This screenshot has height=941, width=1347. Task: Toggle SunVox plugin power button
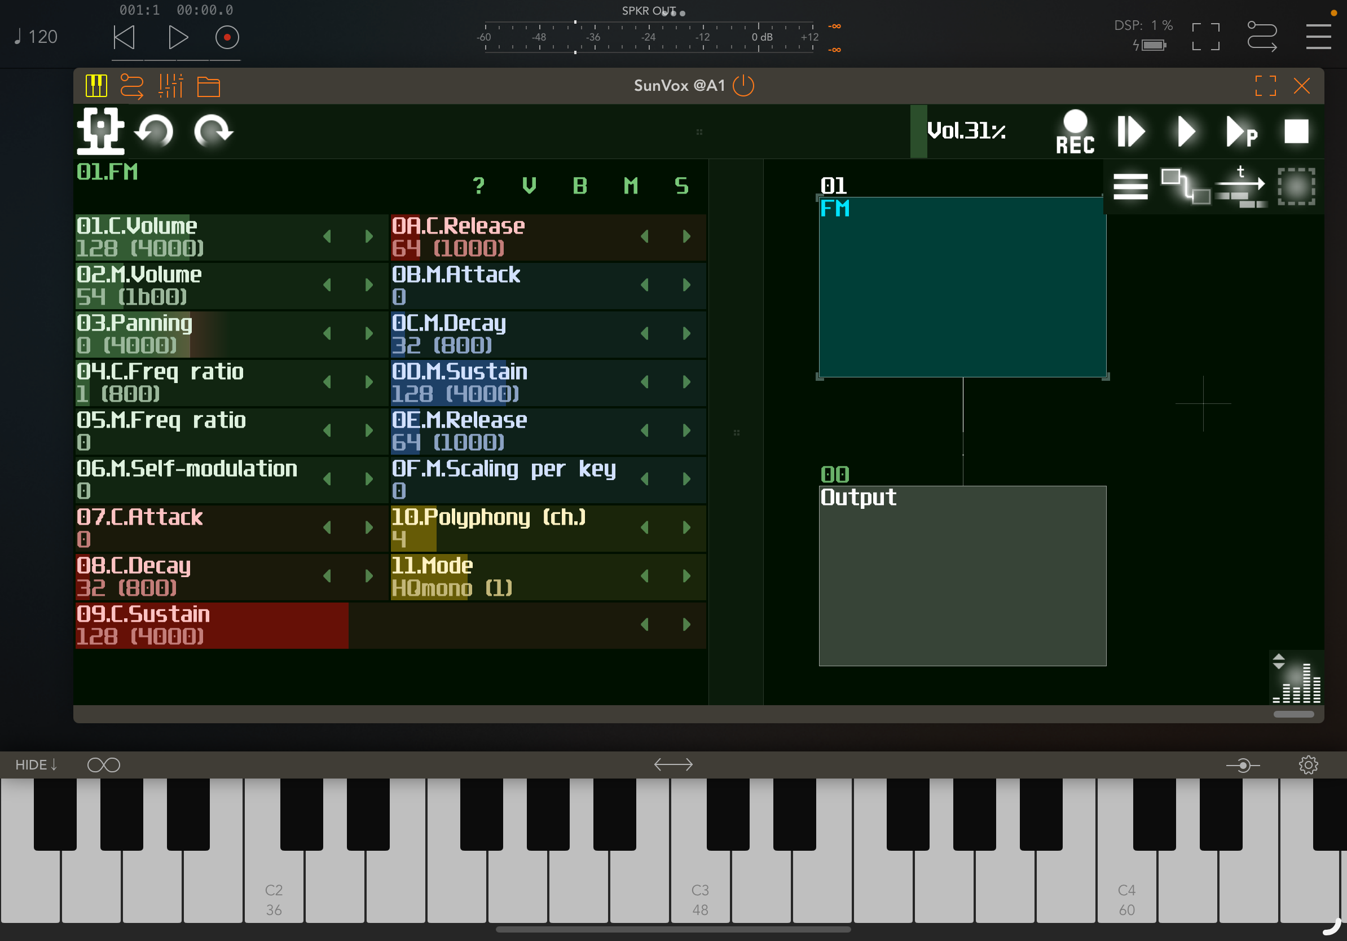tap(743, 86)
